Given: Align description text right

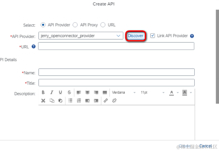Looking at the screenshot, I should [x=96, y=92].
